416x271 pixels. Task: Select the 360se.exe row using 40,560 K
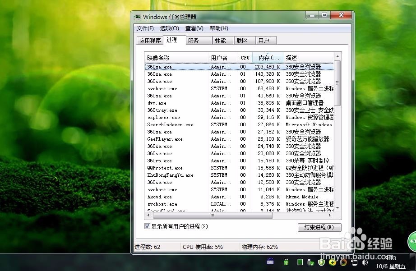coord(239,96)
